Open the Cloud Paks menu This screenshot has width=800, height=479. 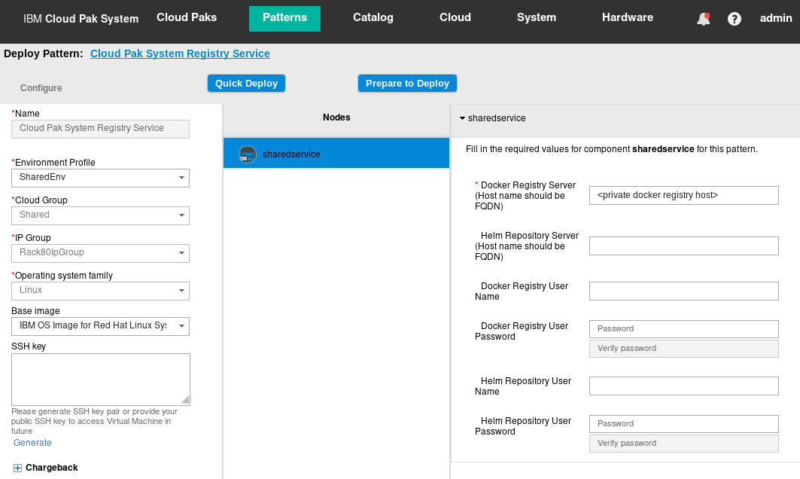click(187, 17)
